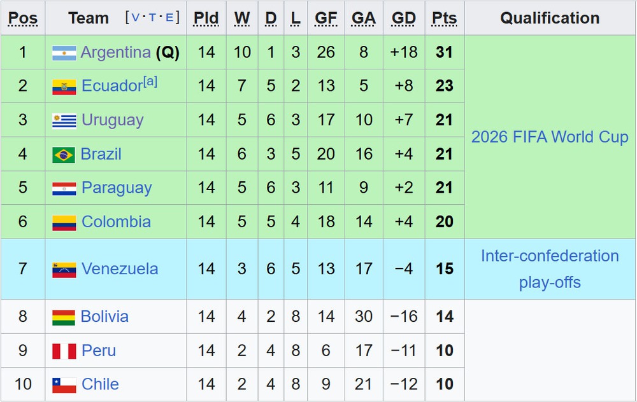This screenshot has width=637, height=402.
Task: Click the Uruguay flag icon
Action: point(64,120)
